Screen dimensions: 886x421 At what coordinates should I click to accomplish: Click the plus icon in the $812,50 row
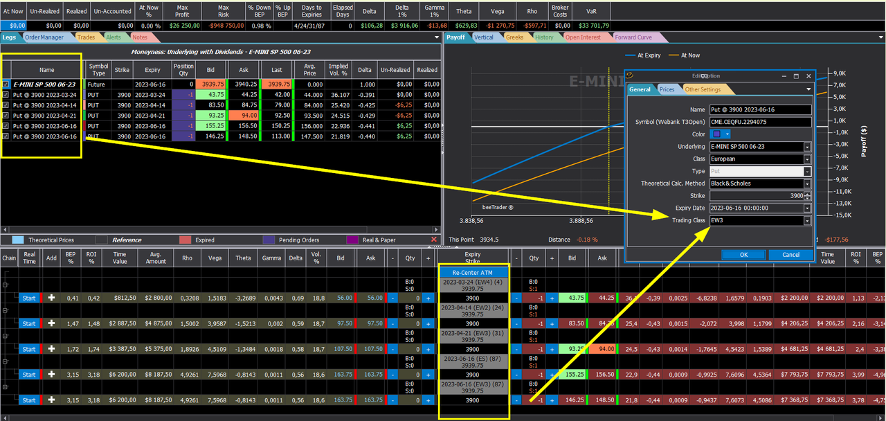click(51, 298)
